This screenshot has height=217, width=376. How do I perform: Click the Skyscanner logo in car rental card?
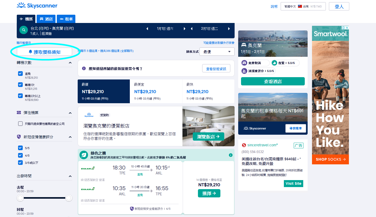255,128
